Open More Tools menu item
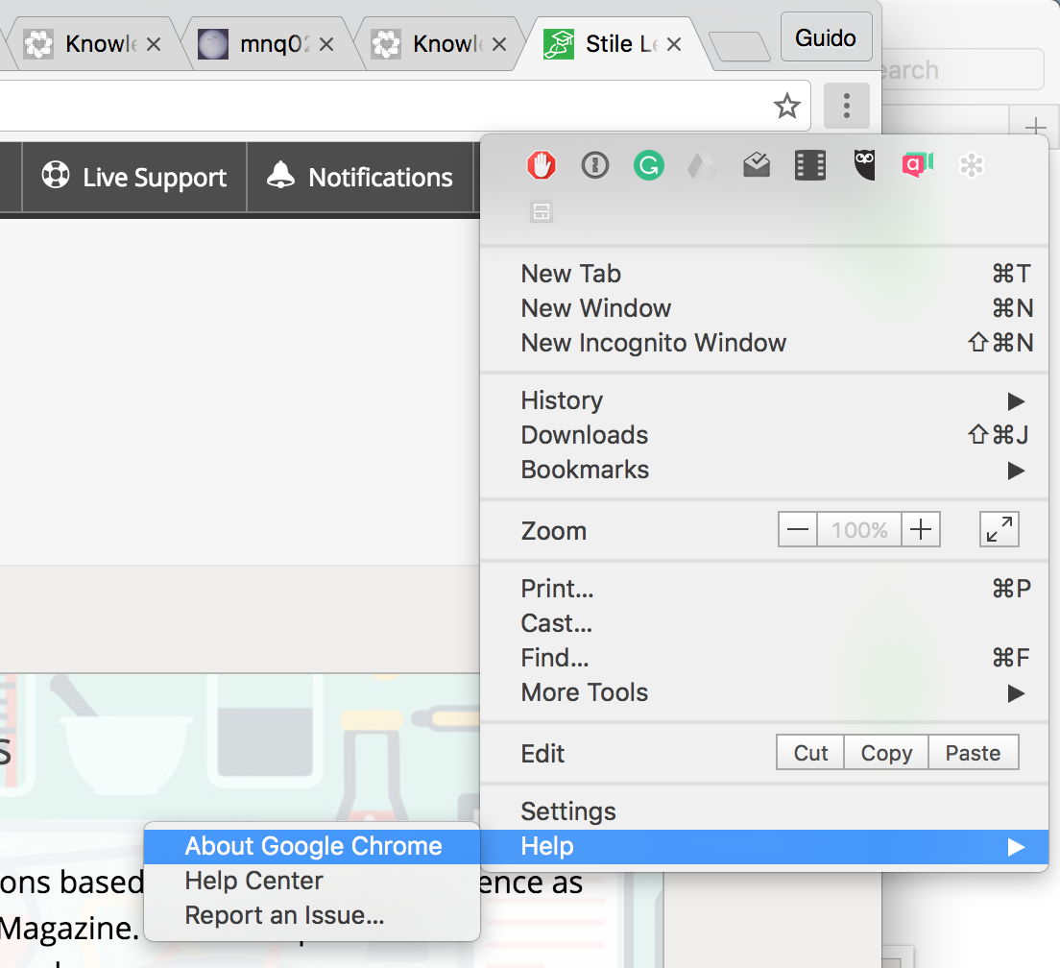The width and height of the screenshot is (1060, 968). point(764,693)
